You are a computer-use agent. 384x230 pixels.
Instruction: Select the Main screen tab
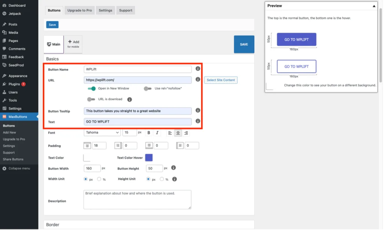pyautogui.click(x=54, y=45)
